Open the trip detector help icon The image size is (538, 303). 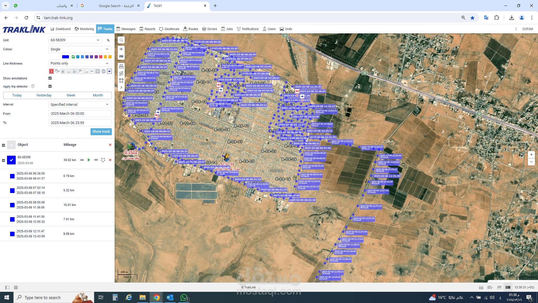pos(33,86)
